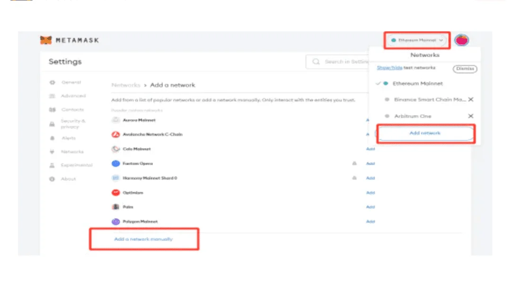This screenshot has height=287, width=511.
Task: Click the Celo Mainnet network icon
Action: point(115,149)
